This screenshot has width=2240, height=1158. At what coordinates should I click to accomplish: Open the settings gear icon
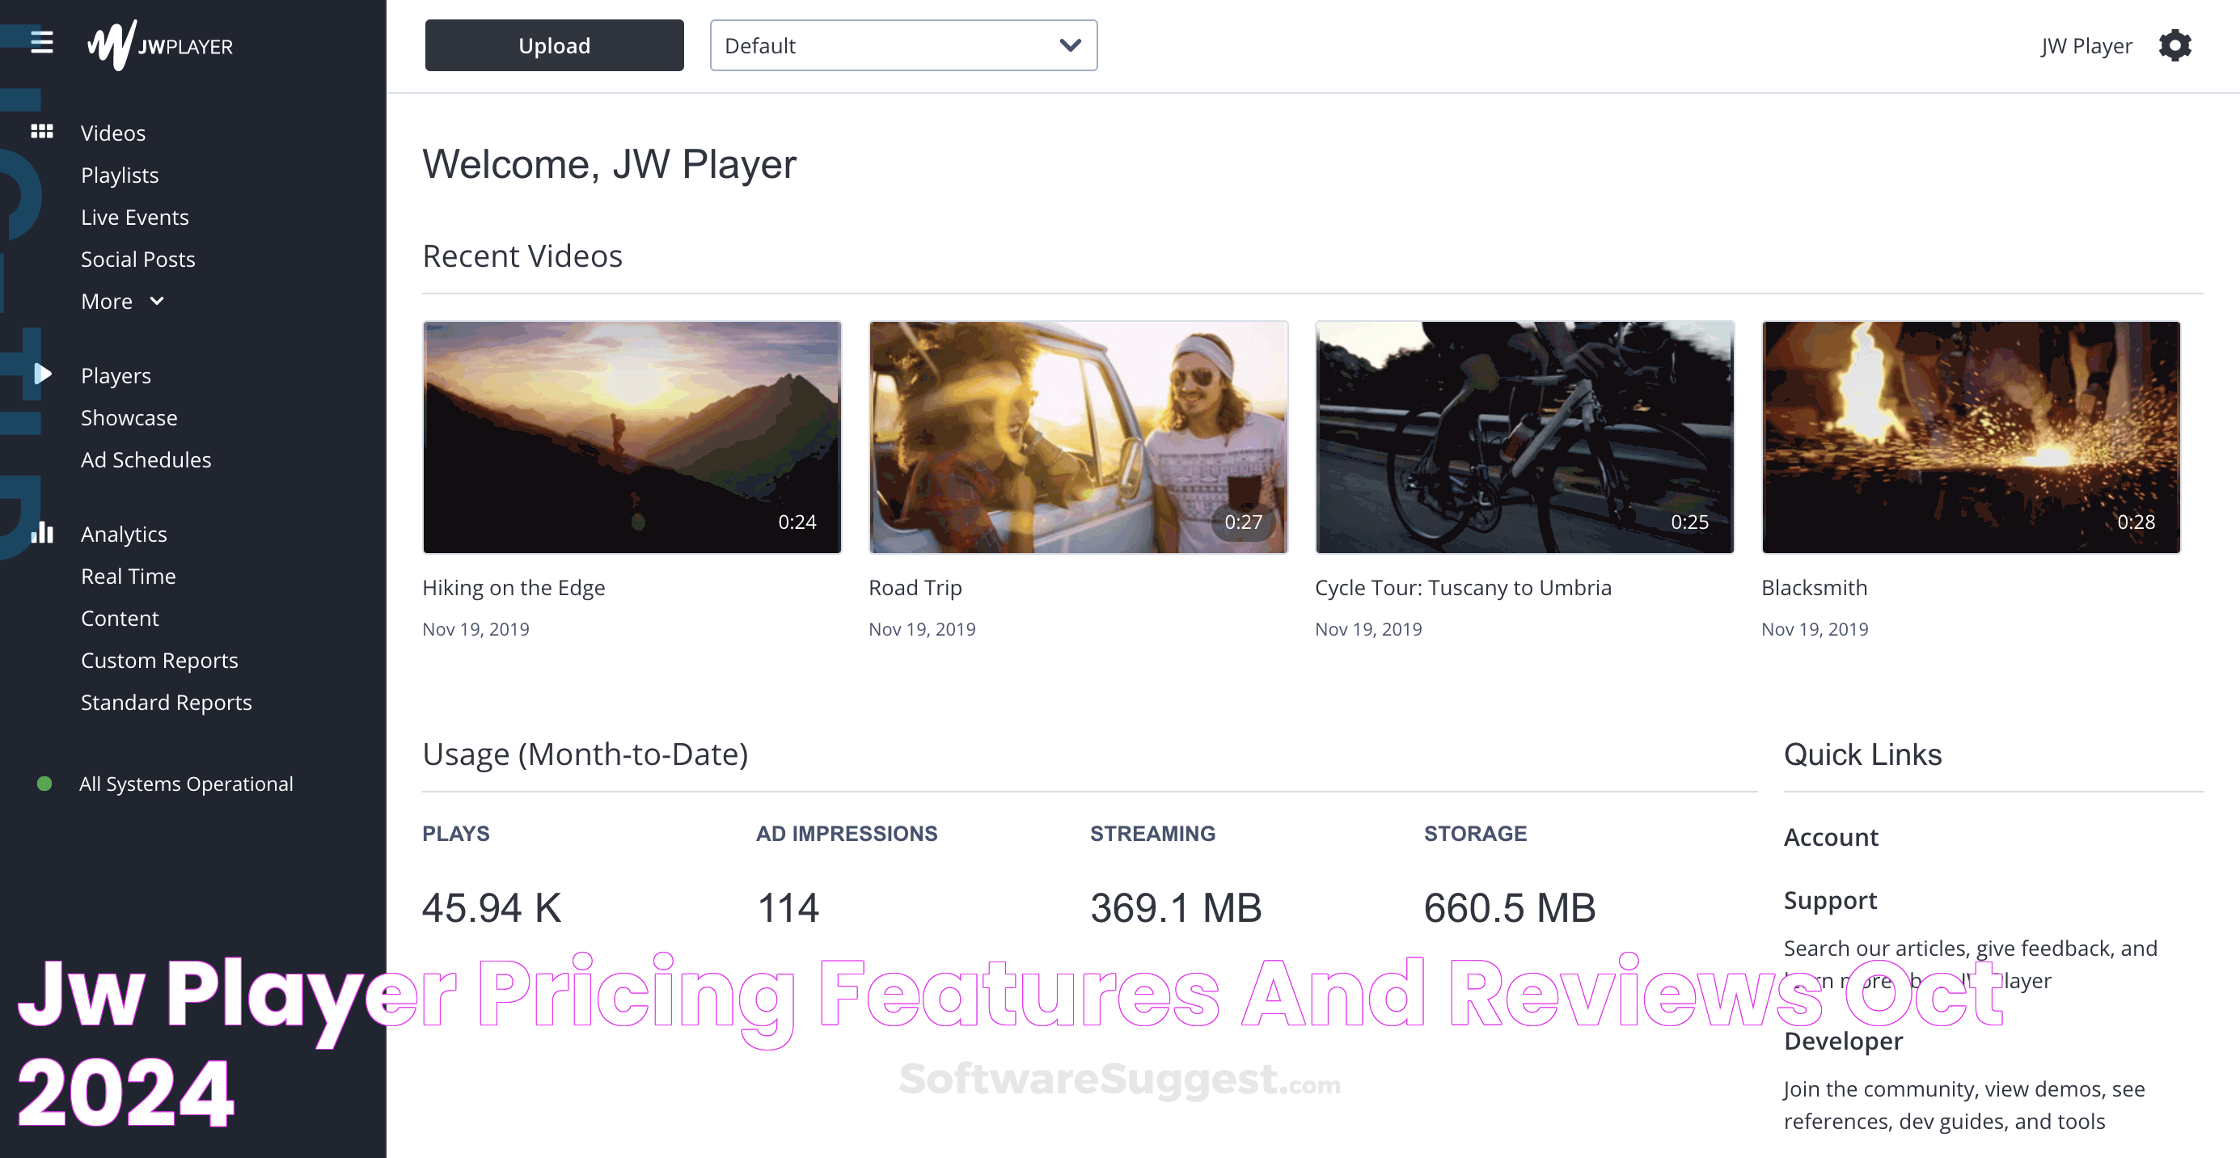tap(2174, 45)
